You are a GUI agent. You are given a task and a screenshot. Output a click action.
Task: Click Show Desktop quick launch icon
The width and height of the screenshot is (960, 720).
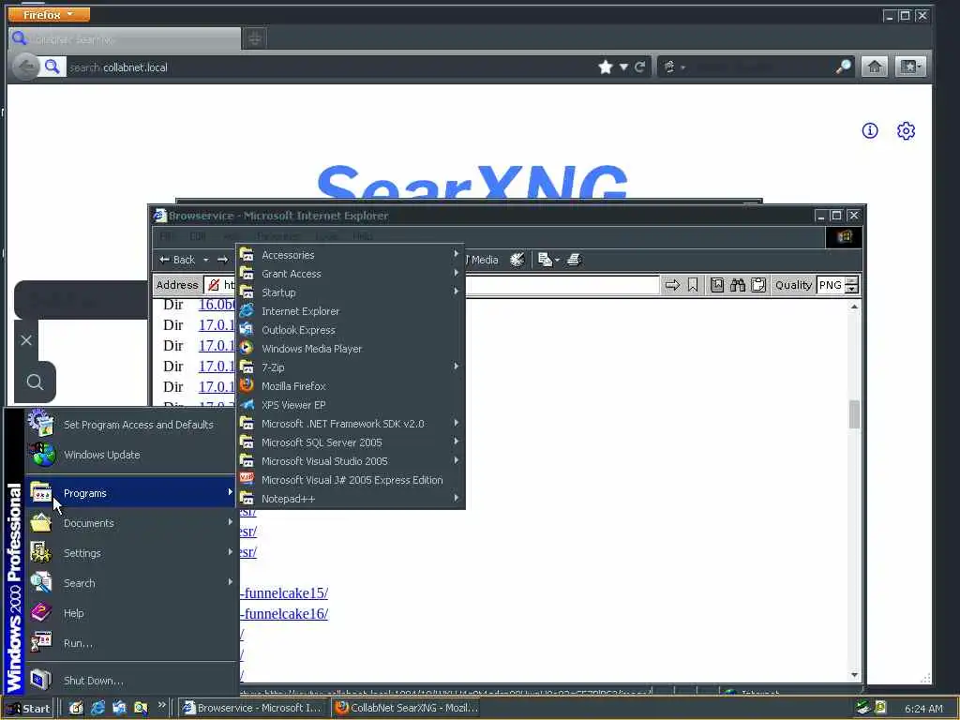(76, 708)
